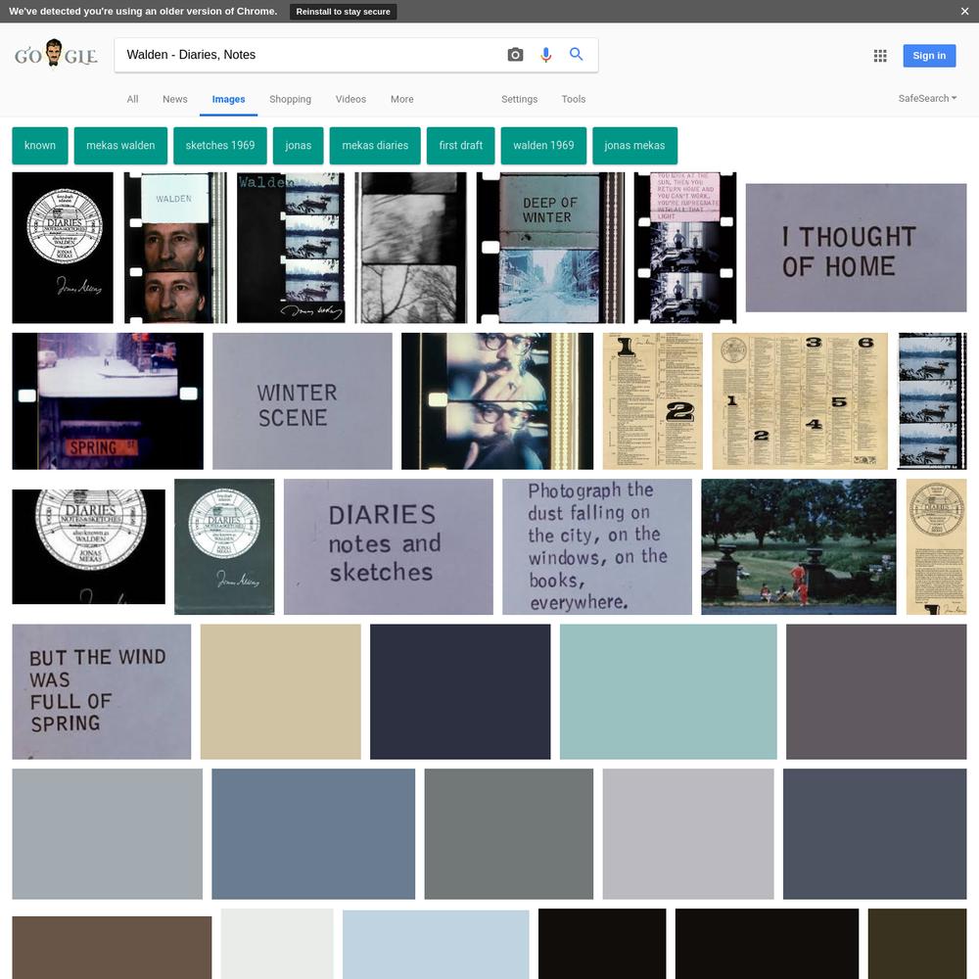This screenshot has width=979, height=979.
Task: Expand the More search options menu
Action: 402,99
